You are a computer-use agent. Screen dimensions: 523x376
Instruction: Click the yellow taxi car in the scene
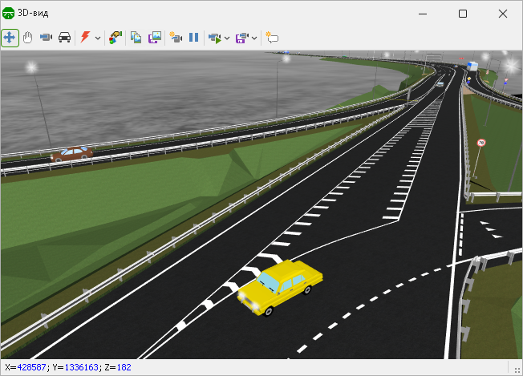point(280,287)
